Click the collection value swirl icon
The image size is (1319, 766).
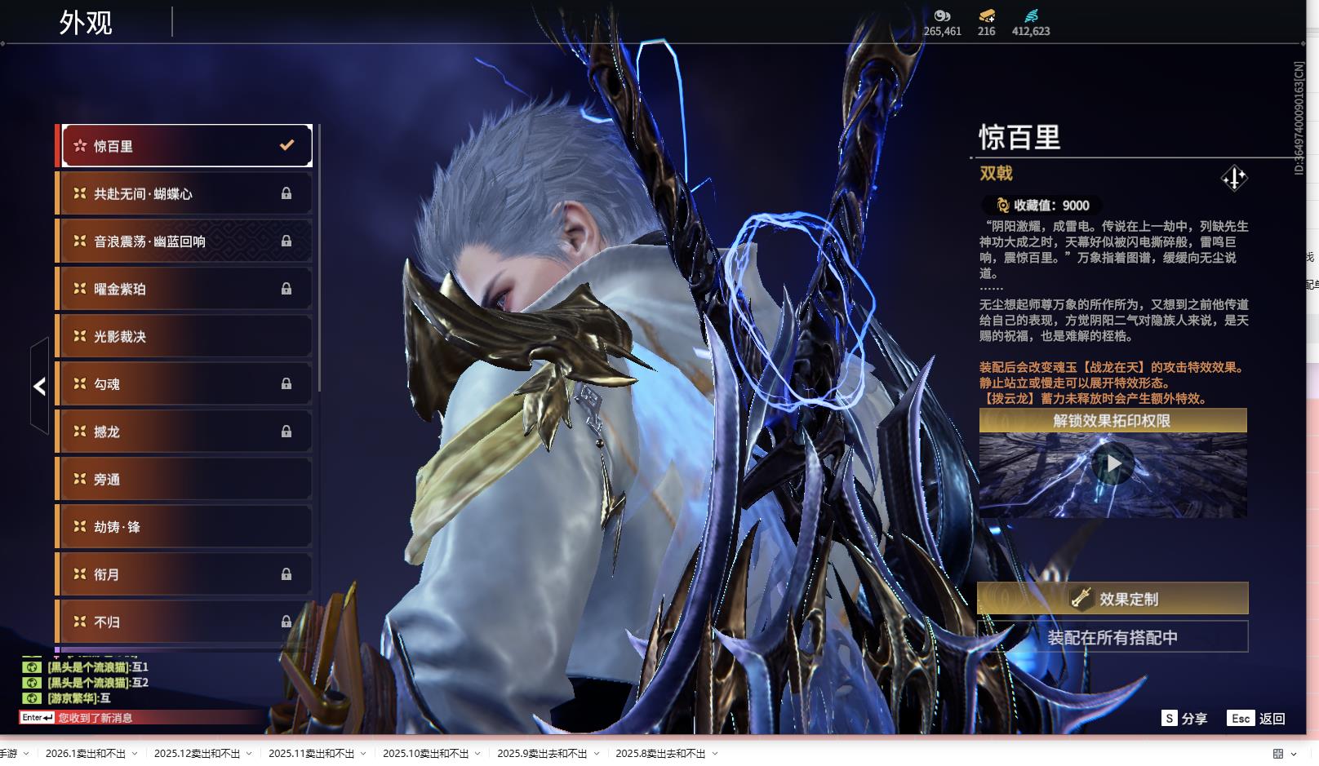(1002, 206)
